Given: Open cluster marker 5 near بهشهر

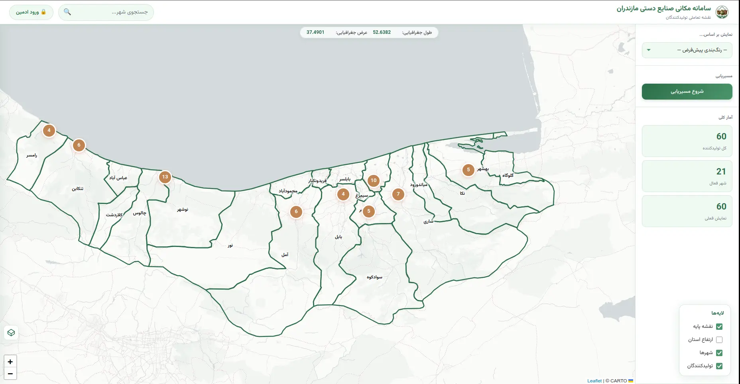Looking at the screenshot, I should [468, 170].
